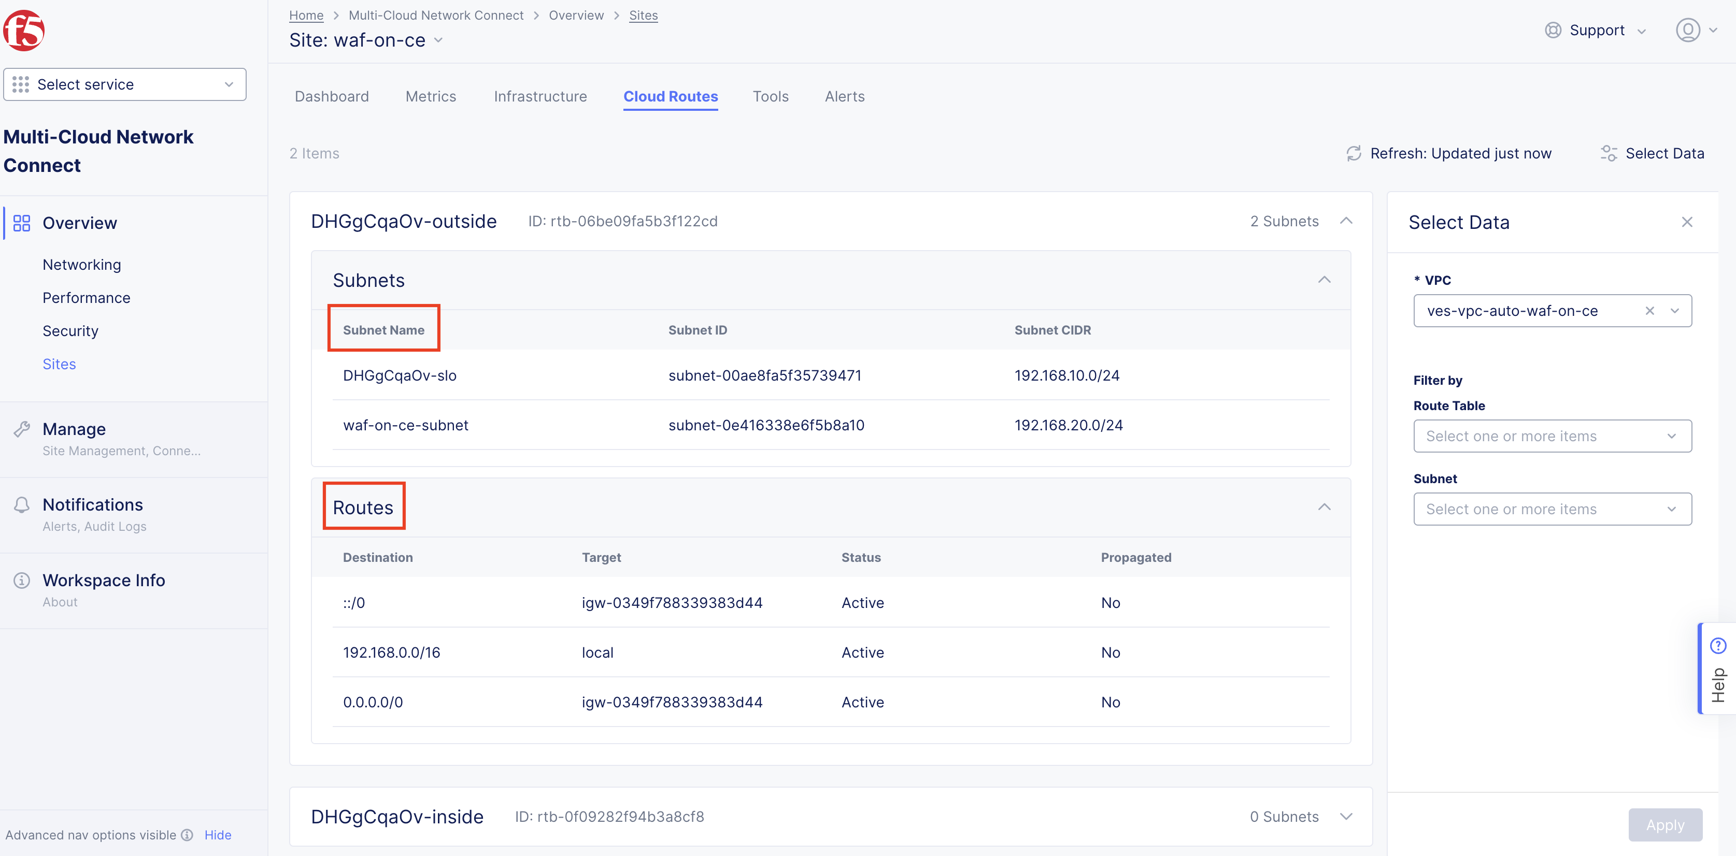Viewport: 1736px width, 856px height.
Task: Close the Select Data panel
Action: click(1687, 222)
